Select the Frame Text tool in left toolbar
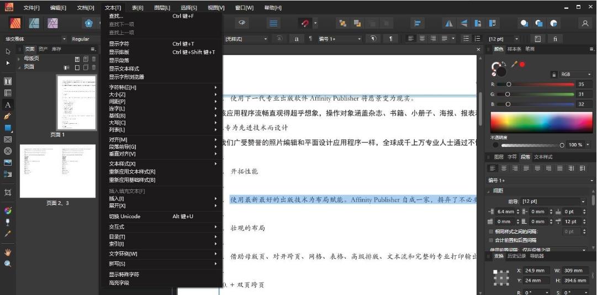The width and height of the screenshot is (597, 295). click(8, 81)
